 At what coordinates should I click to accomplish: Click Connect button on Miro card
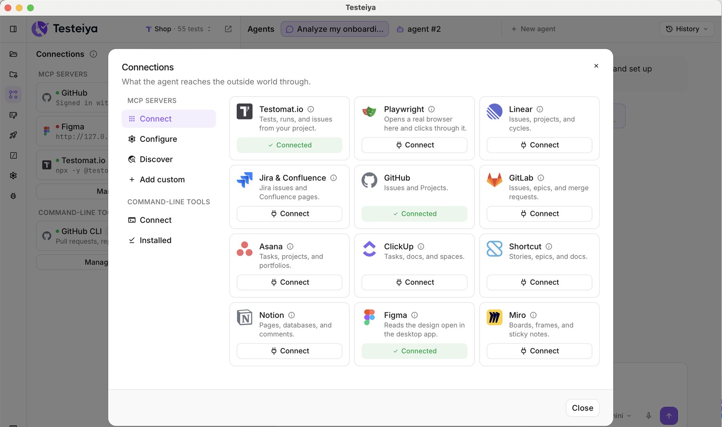539,351
